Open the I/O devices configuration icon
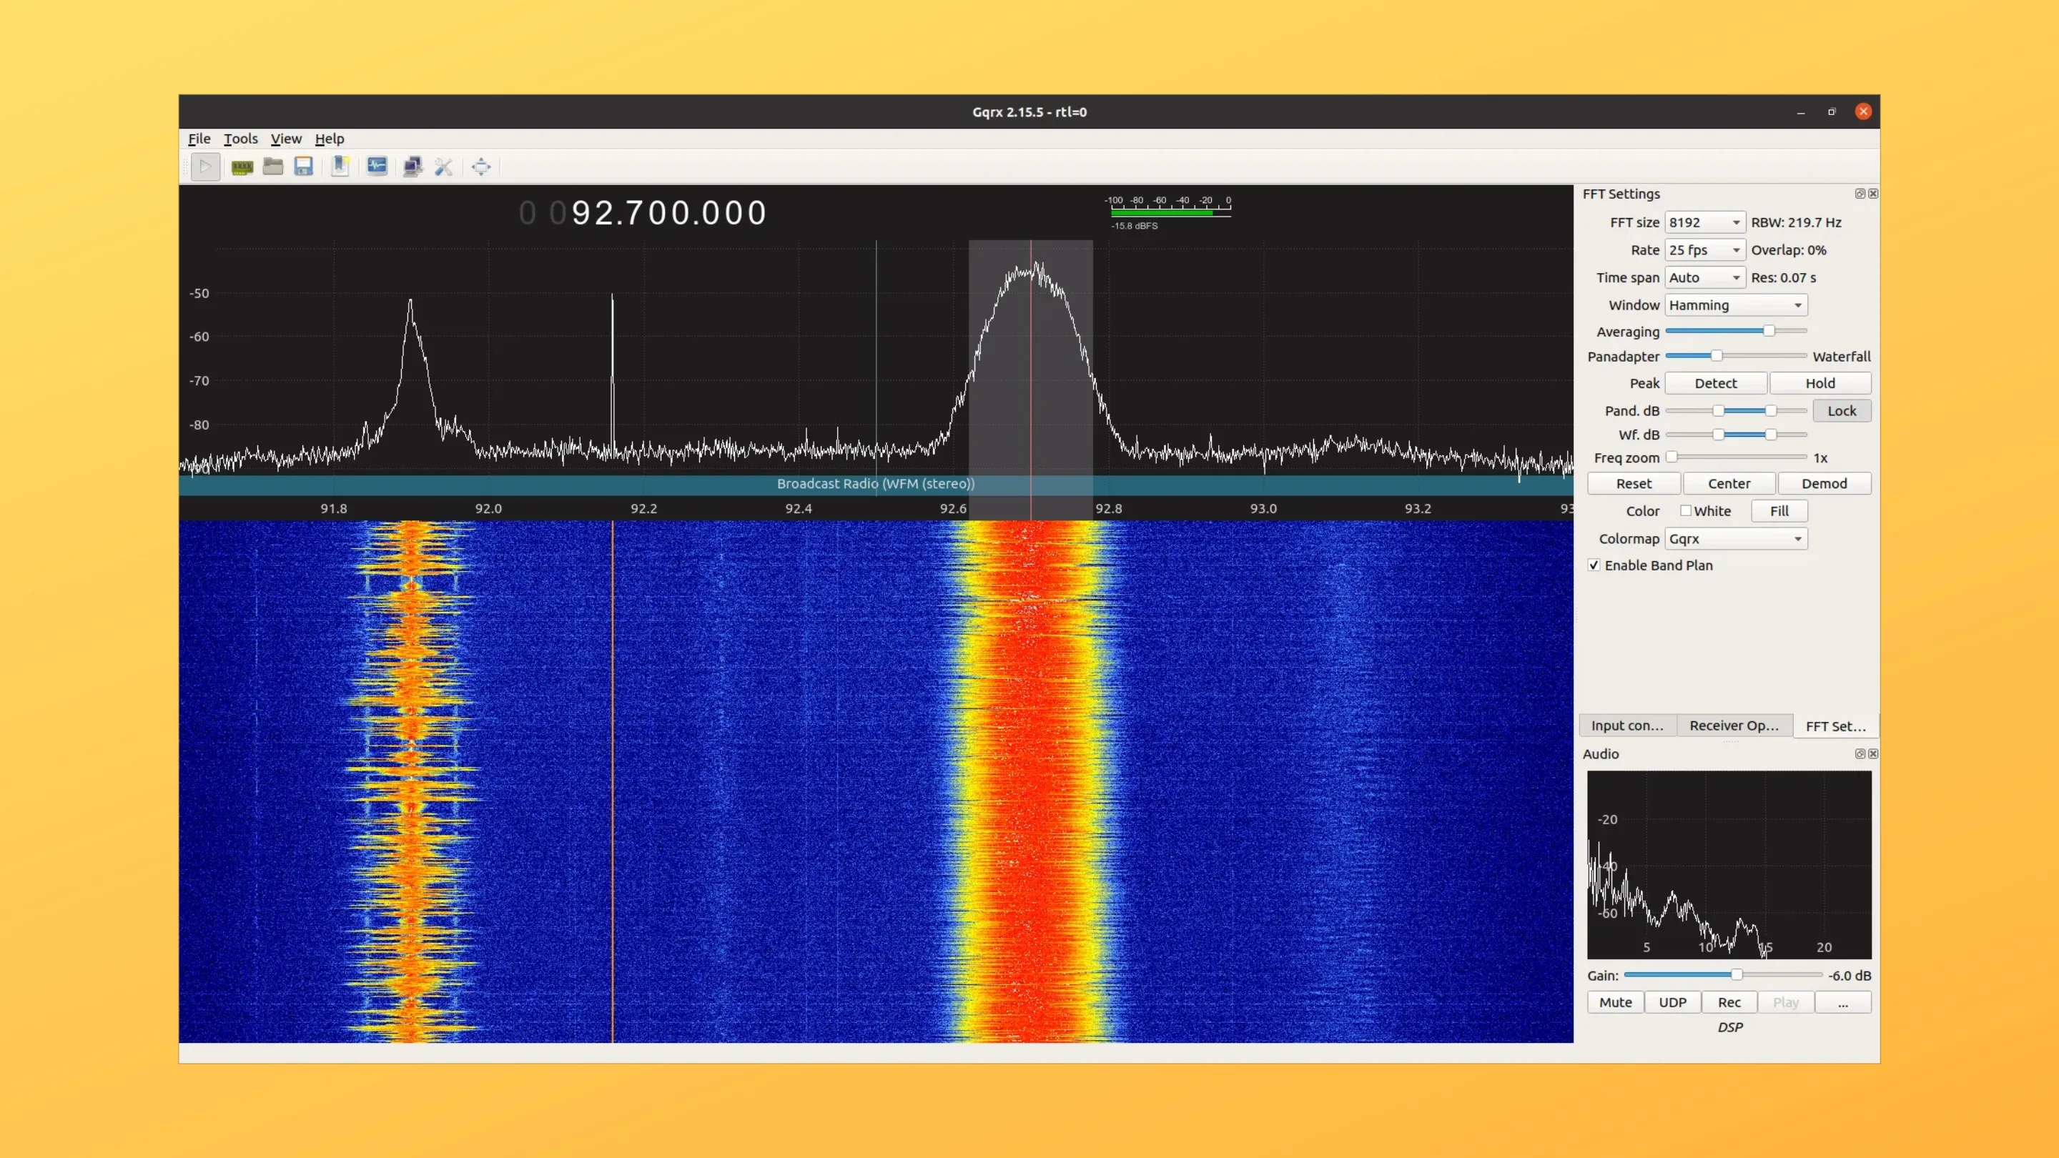Screen dimensions: 2059x1158 click(242, 167)
